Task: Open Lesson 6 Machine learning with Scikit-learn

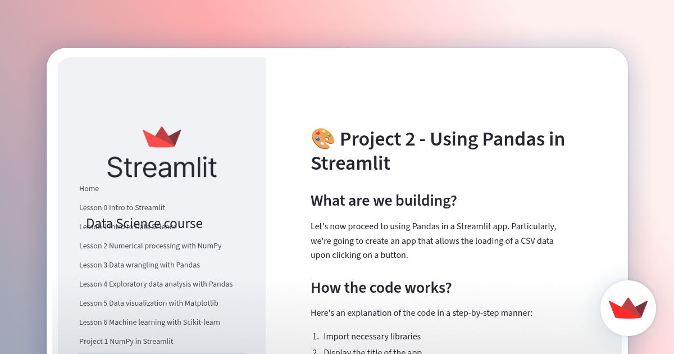Action: tap(149, 322)
